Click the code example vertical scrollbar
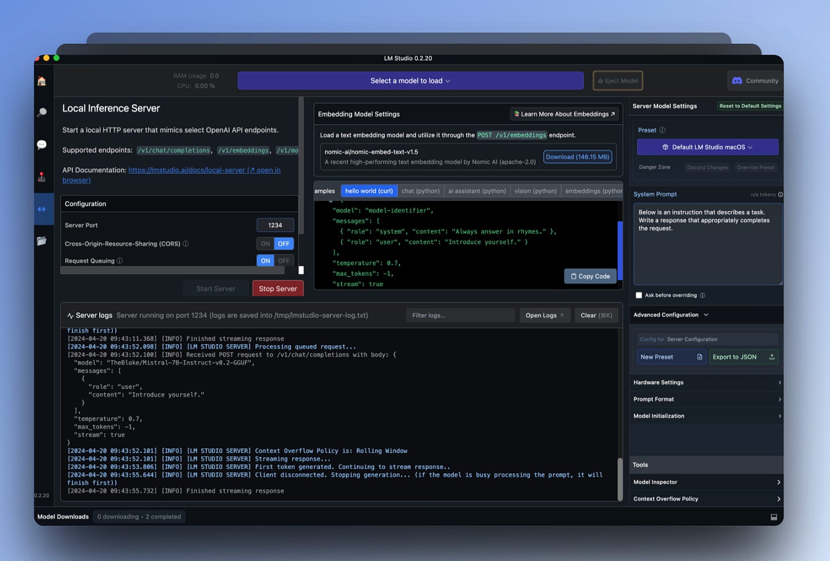 tap(620, 251)
